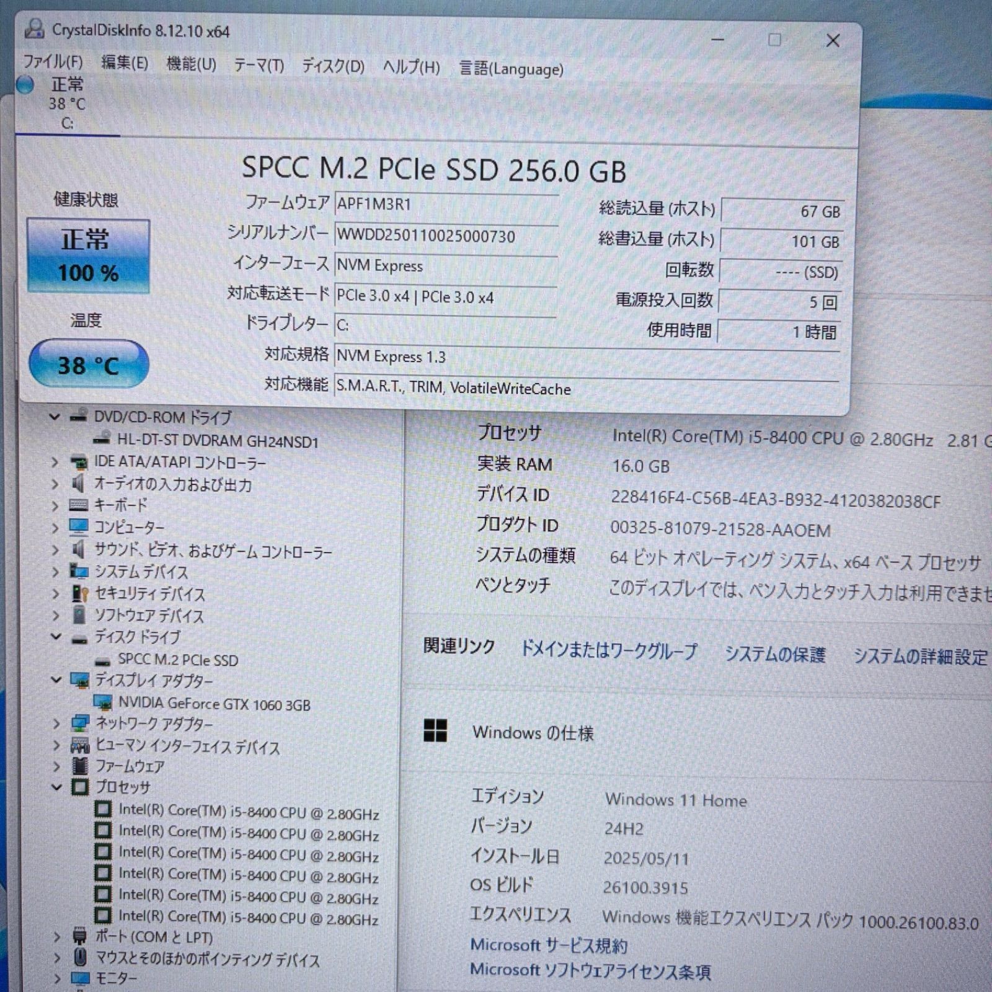The width and height of the screenshot is (992, 992).
Task: Collapse the DVD/CD-ROM ドライブ node
Action: [55, 417]
